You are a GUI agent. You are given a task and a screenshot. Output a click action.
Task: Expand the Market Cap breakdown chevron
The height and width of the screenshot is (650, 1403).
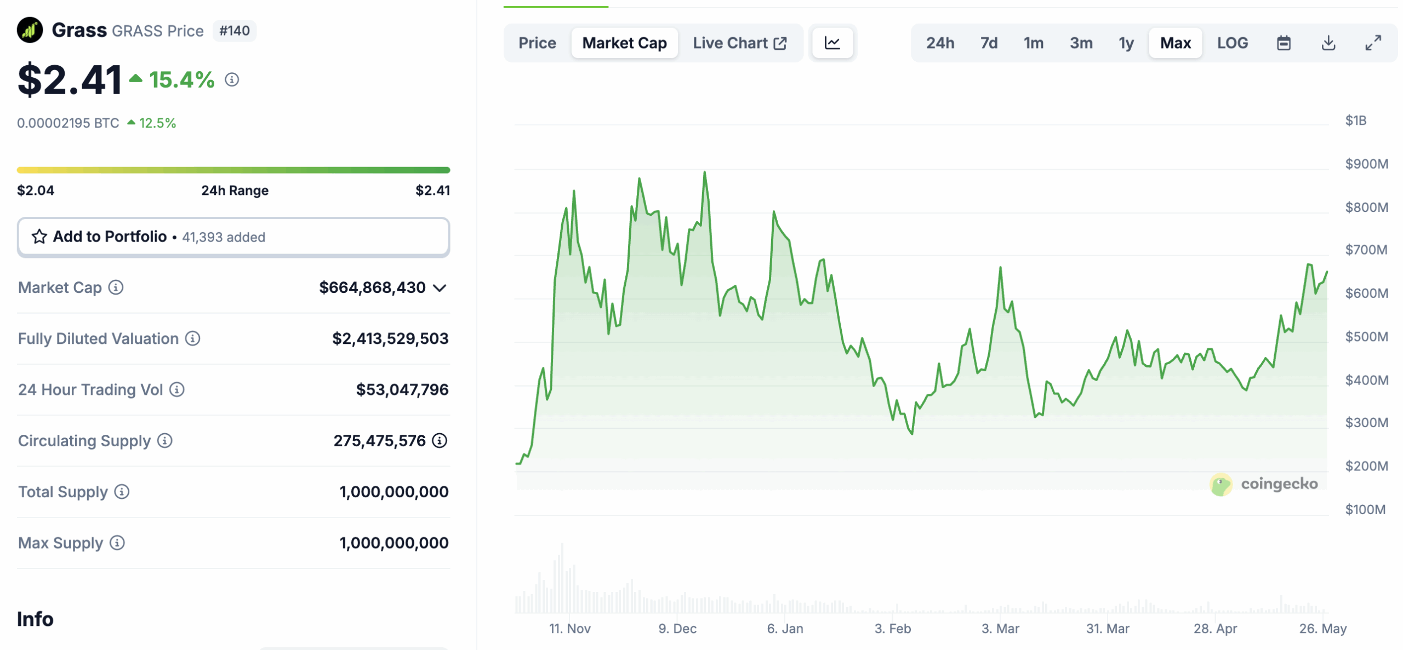440,287
